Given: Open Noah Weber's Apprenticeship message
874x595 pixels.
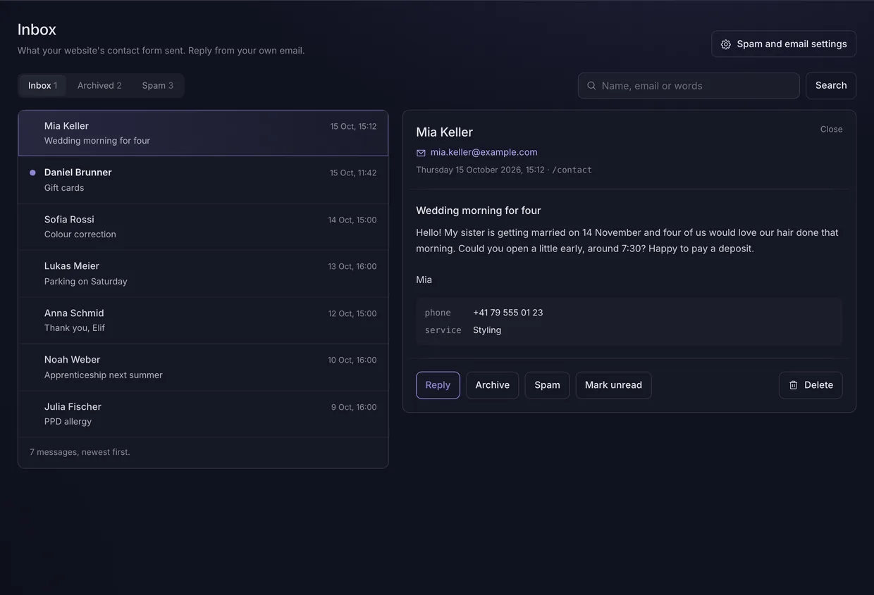Looking at the screenshot, I should (203, 367).
